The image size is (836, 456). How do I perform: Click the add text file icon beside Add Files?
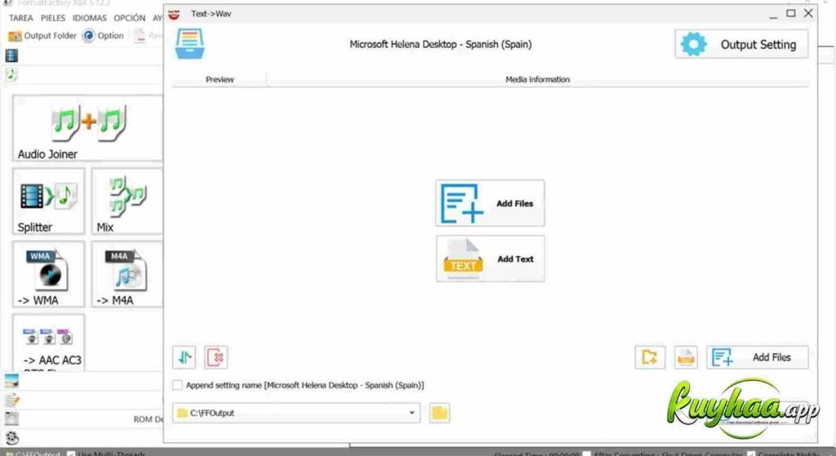[x=686, y=357]
